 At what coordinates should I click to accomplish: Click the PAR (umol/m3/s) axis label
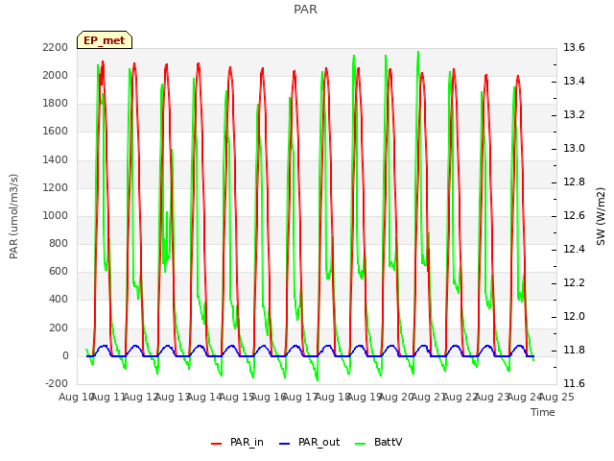pos(13,216)
